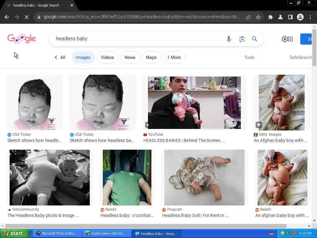
Task: Open the YouTube HEADLESS BABIES video thumbnail
Action: pos(194,103)
